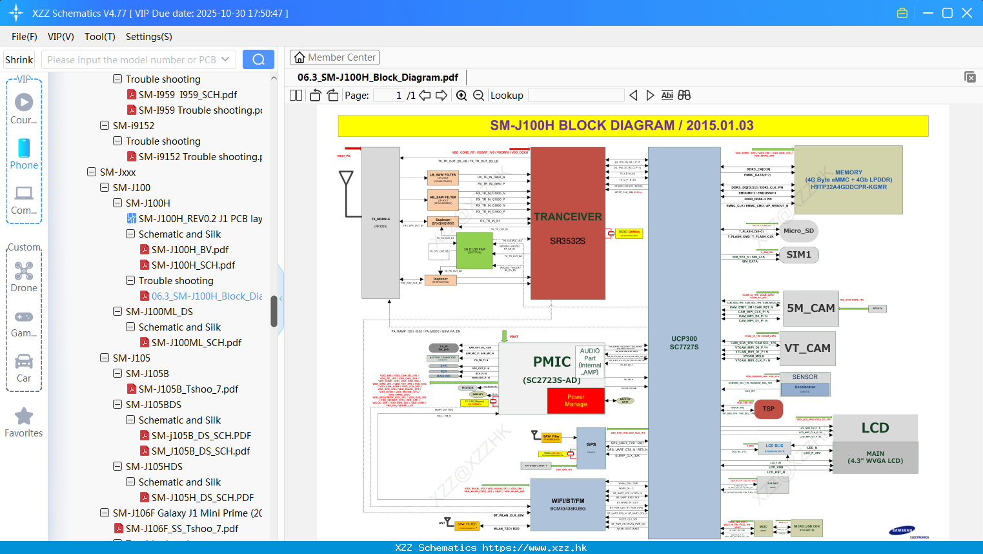Switch to the 06.3_SM-J100H_Block_Diagram.pdf tab

tap(378, 77)
